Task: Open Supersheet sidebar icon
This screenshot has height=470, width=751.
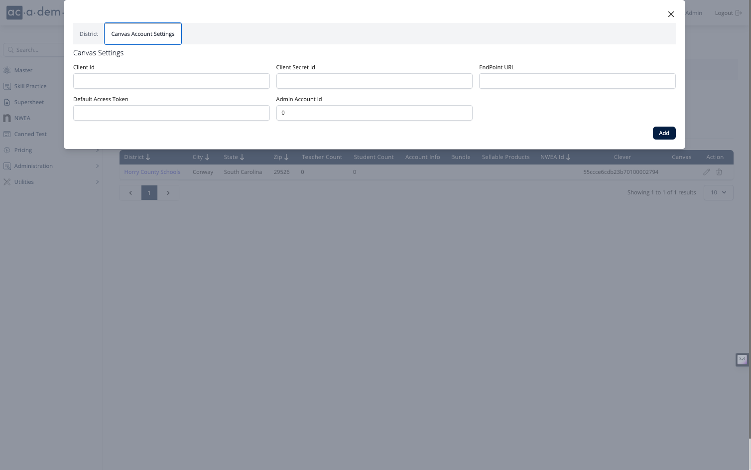Action: pos(7,102)
